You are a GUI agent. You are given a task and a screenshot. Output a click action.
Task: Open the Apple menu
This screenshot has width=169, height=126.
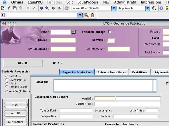(5, 2)
